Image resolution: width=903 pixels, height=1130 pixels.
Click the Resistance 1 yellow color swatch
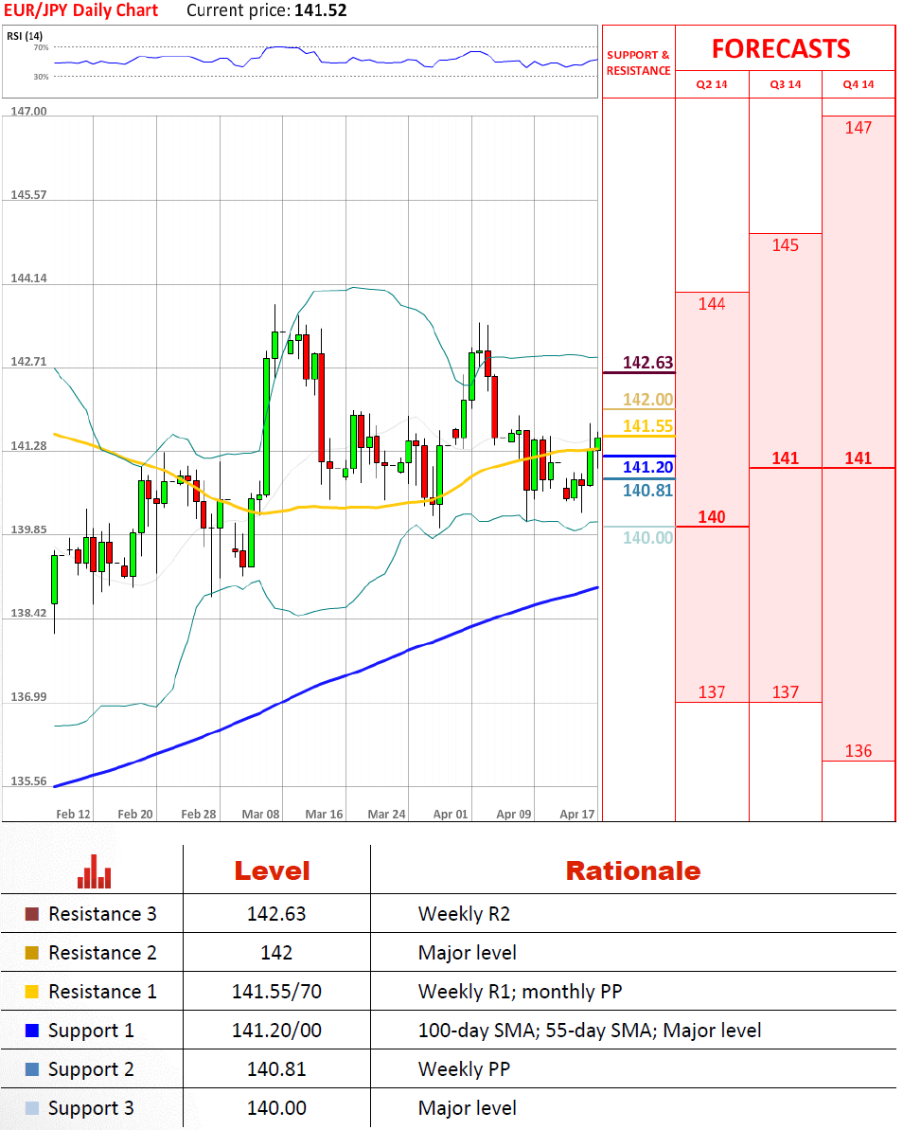(x=31, y=992)
